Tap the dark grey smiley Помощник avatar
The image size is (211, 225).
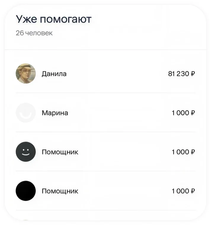pyautogui.click(x=26, y=152)
